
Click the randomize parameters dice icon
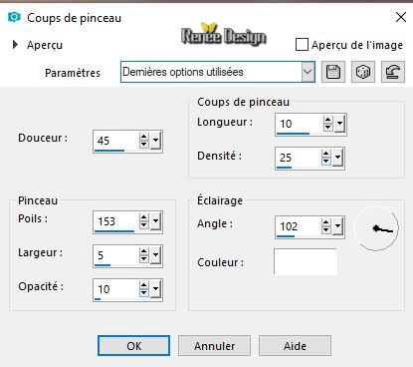pyautogui.click(x=363, y=72)
